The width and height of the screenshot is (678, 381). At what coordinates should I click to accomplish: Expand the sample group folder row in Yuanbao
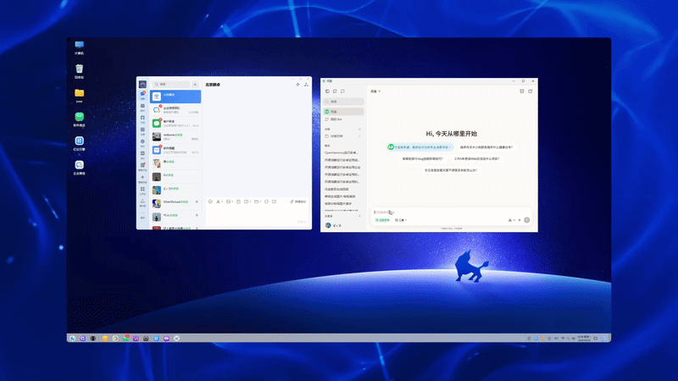pyautogui.click(x=343, y=136)
